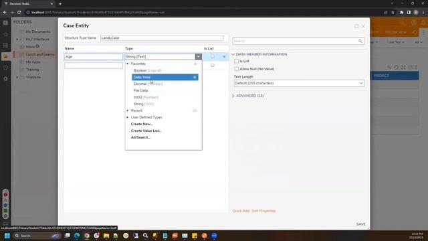The width and height of the screenshot is (428, 241).
Task: Click refresh icon above PROJECT panel
Action: (x=397, y=67)
